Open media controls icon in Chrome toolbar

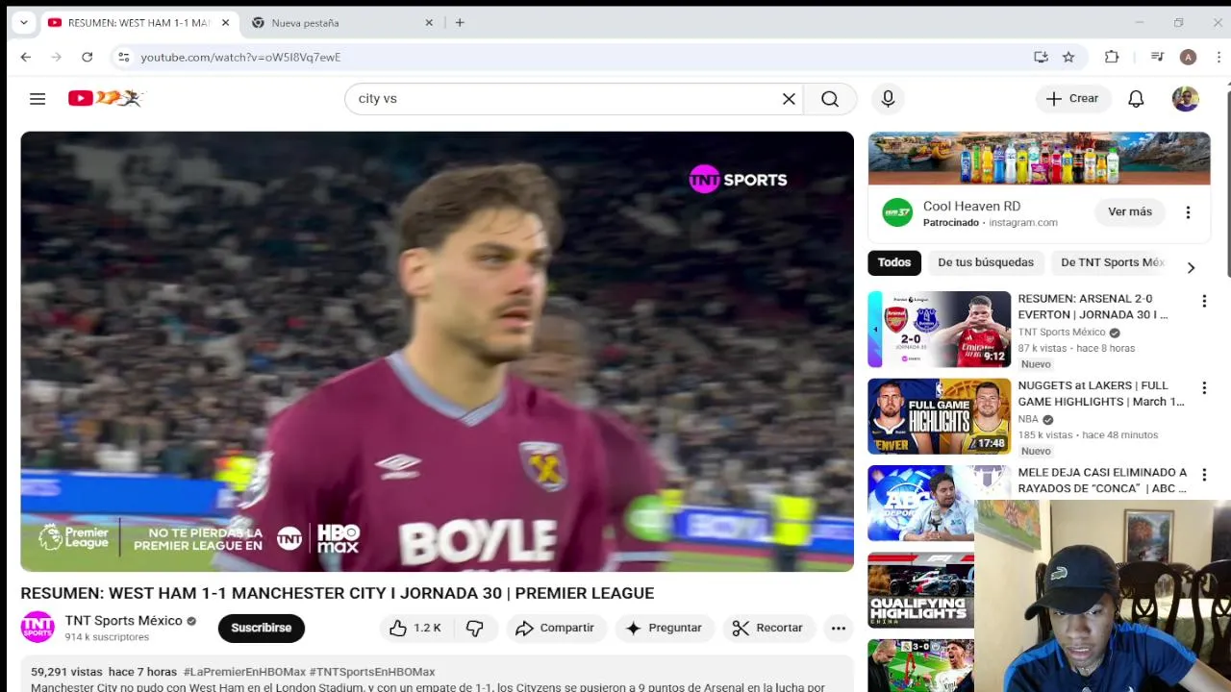1157,57
